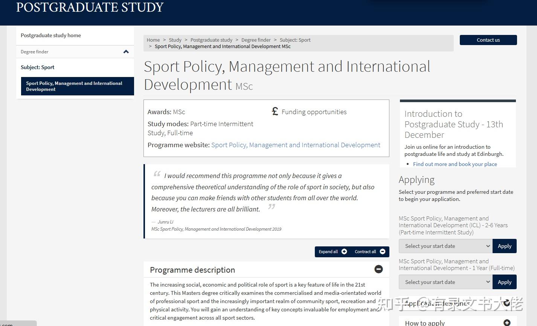Select Subject: Sport in the sidebar

pos(38,67)
